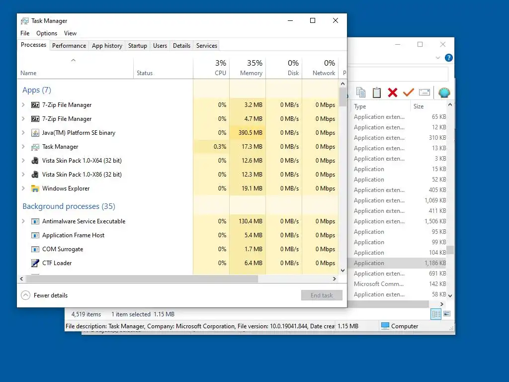
Task: Click the Rename icon in the background window toolbar
Action: (x=424, y=93)
